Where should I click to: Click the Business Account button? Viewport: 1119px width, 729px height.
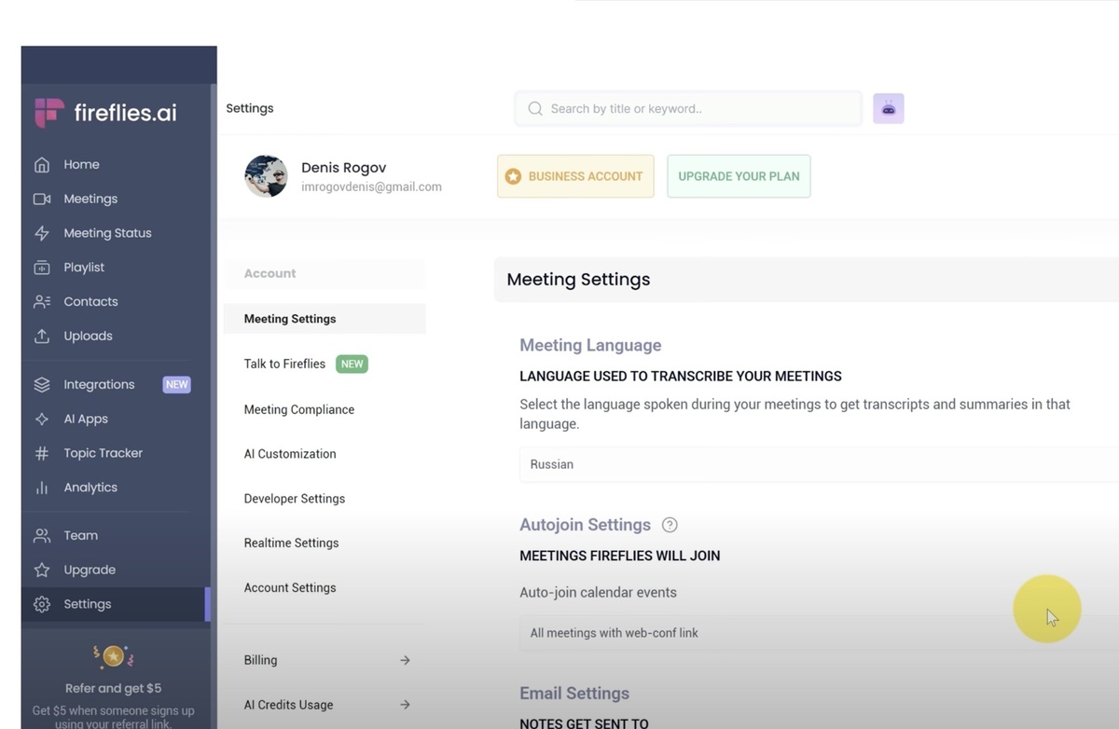(x=575, y=176)
